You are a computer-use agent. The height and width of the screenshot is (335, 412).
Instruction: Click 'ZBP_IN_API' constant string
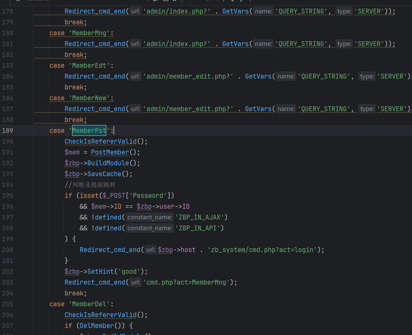coord(198,228)
